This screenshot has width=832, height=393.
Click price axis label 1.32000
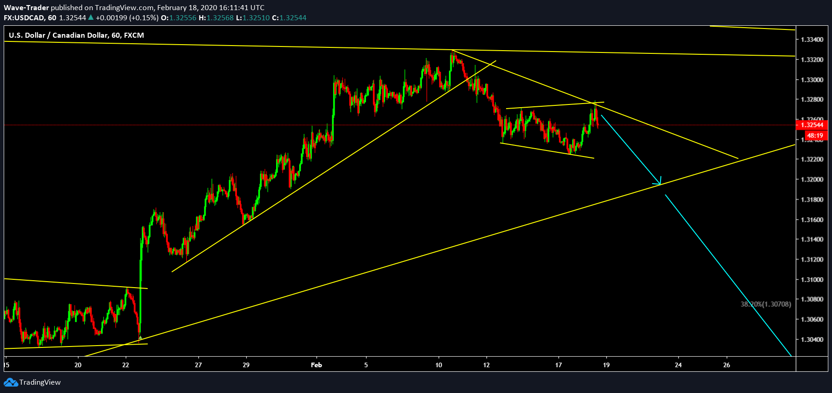(x=812, y=179)
